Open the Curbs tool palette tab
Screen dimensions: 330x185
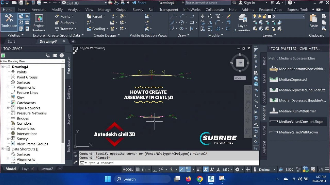[x=264, y=130]
